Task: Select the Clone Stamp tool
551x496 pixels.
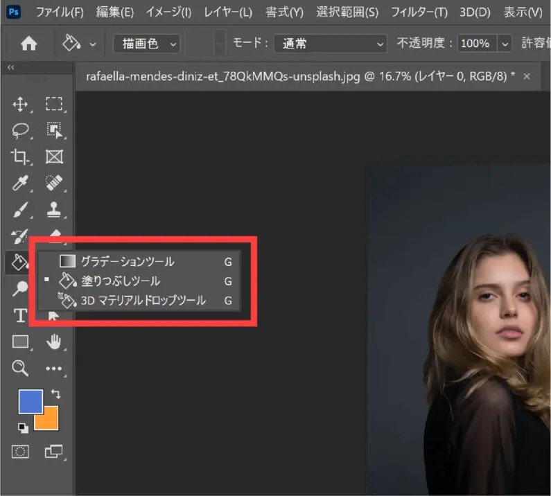Action: 53,209
